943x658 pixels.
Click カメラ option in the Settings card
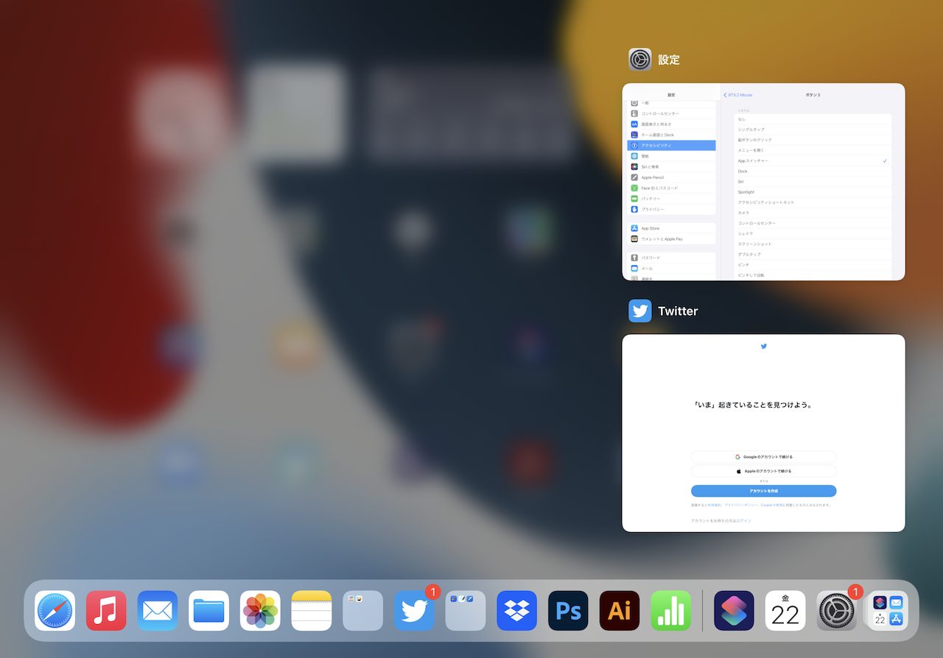pyautogui.click(x=813, y=213)
